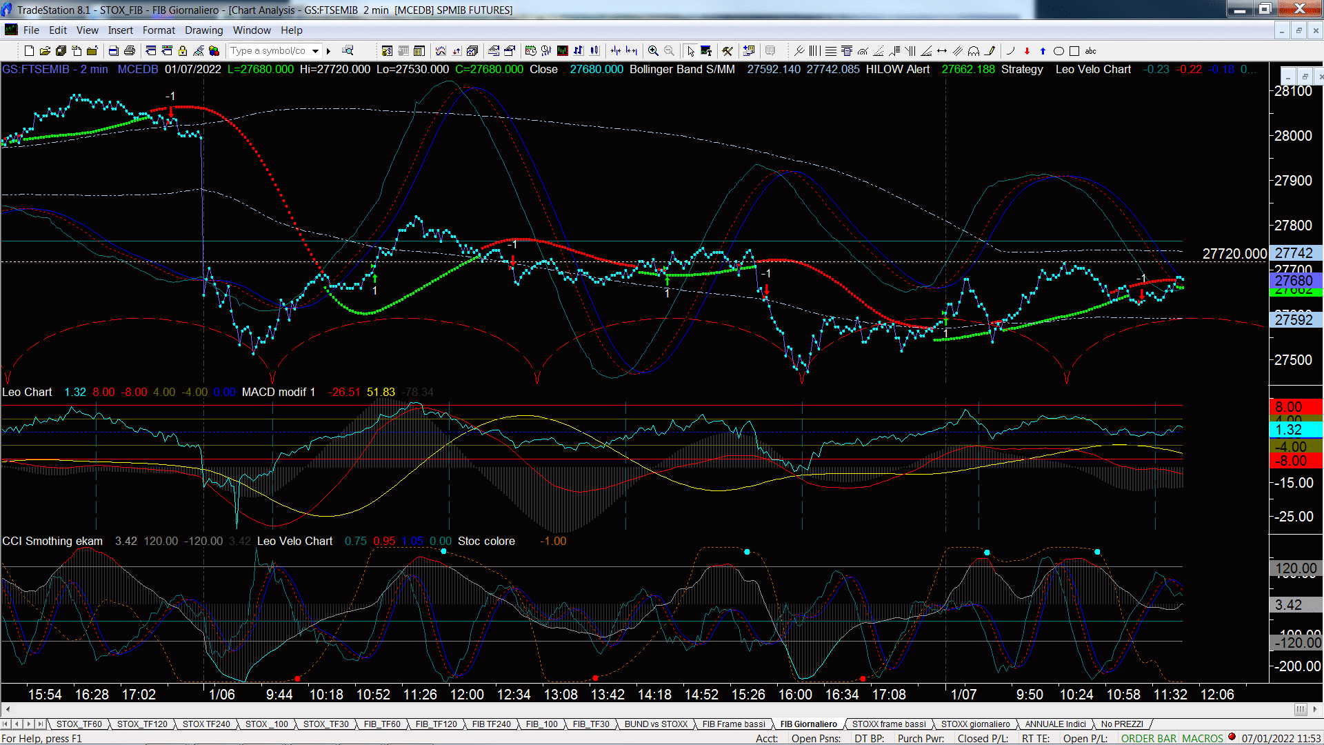Click the Bollinger Band S/MM status label
Screen dimensions: 1324x745
[x=682, y=69]
